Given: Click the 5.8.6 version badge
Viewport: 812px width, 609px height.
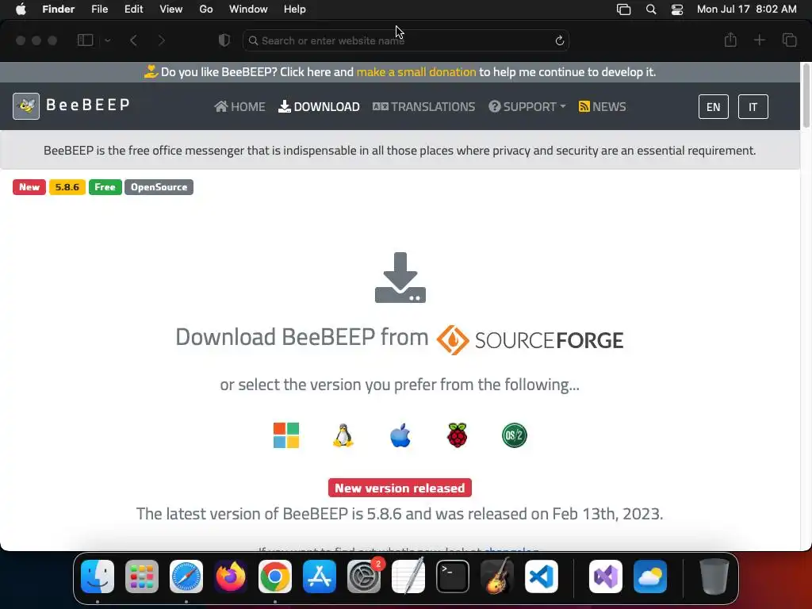Looking at the screenshot, I should pyautogui.click(x=67, y=187).
